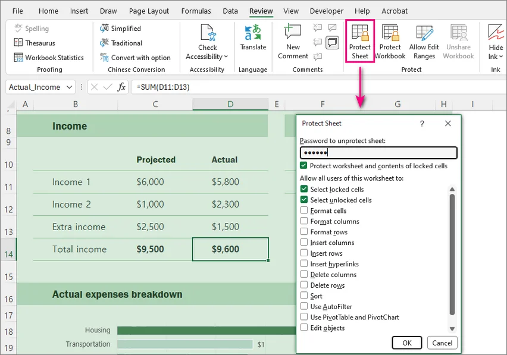507x355 pixels.
Task: Open the File menu
Action: point(17,11)
